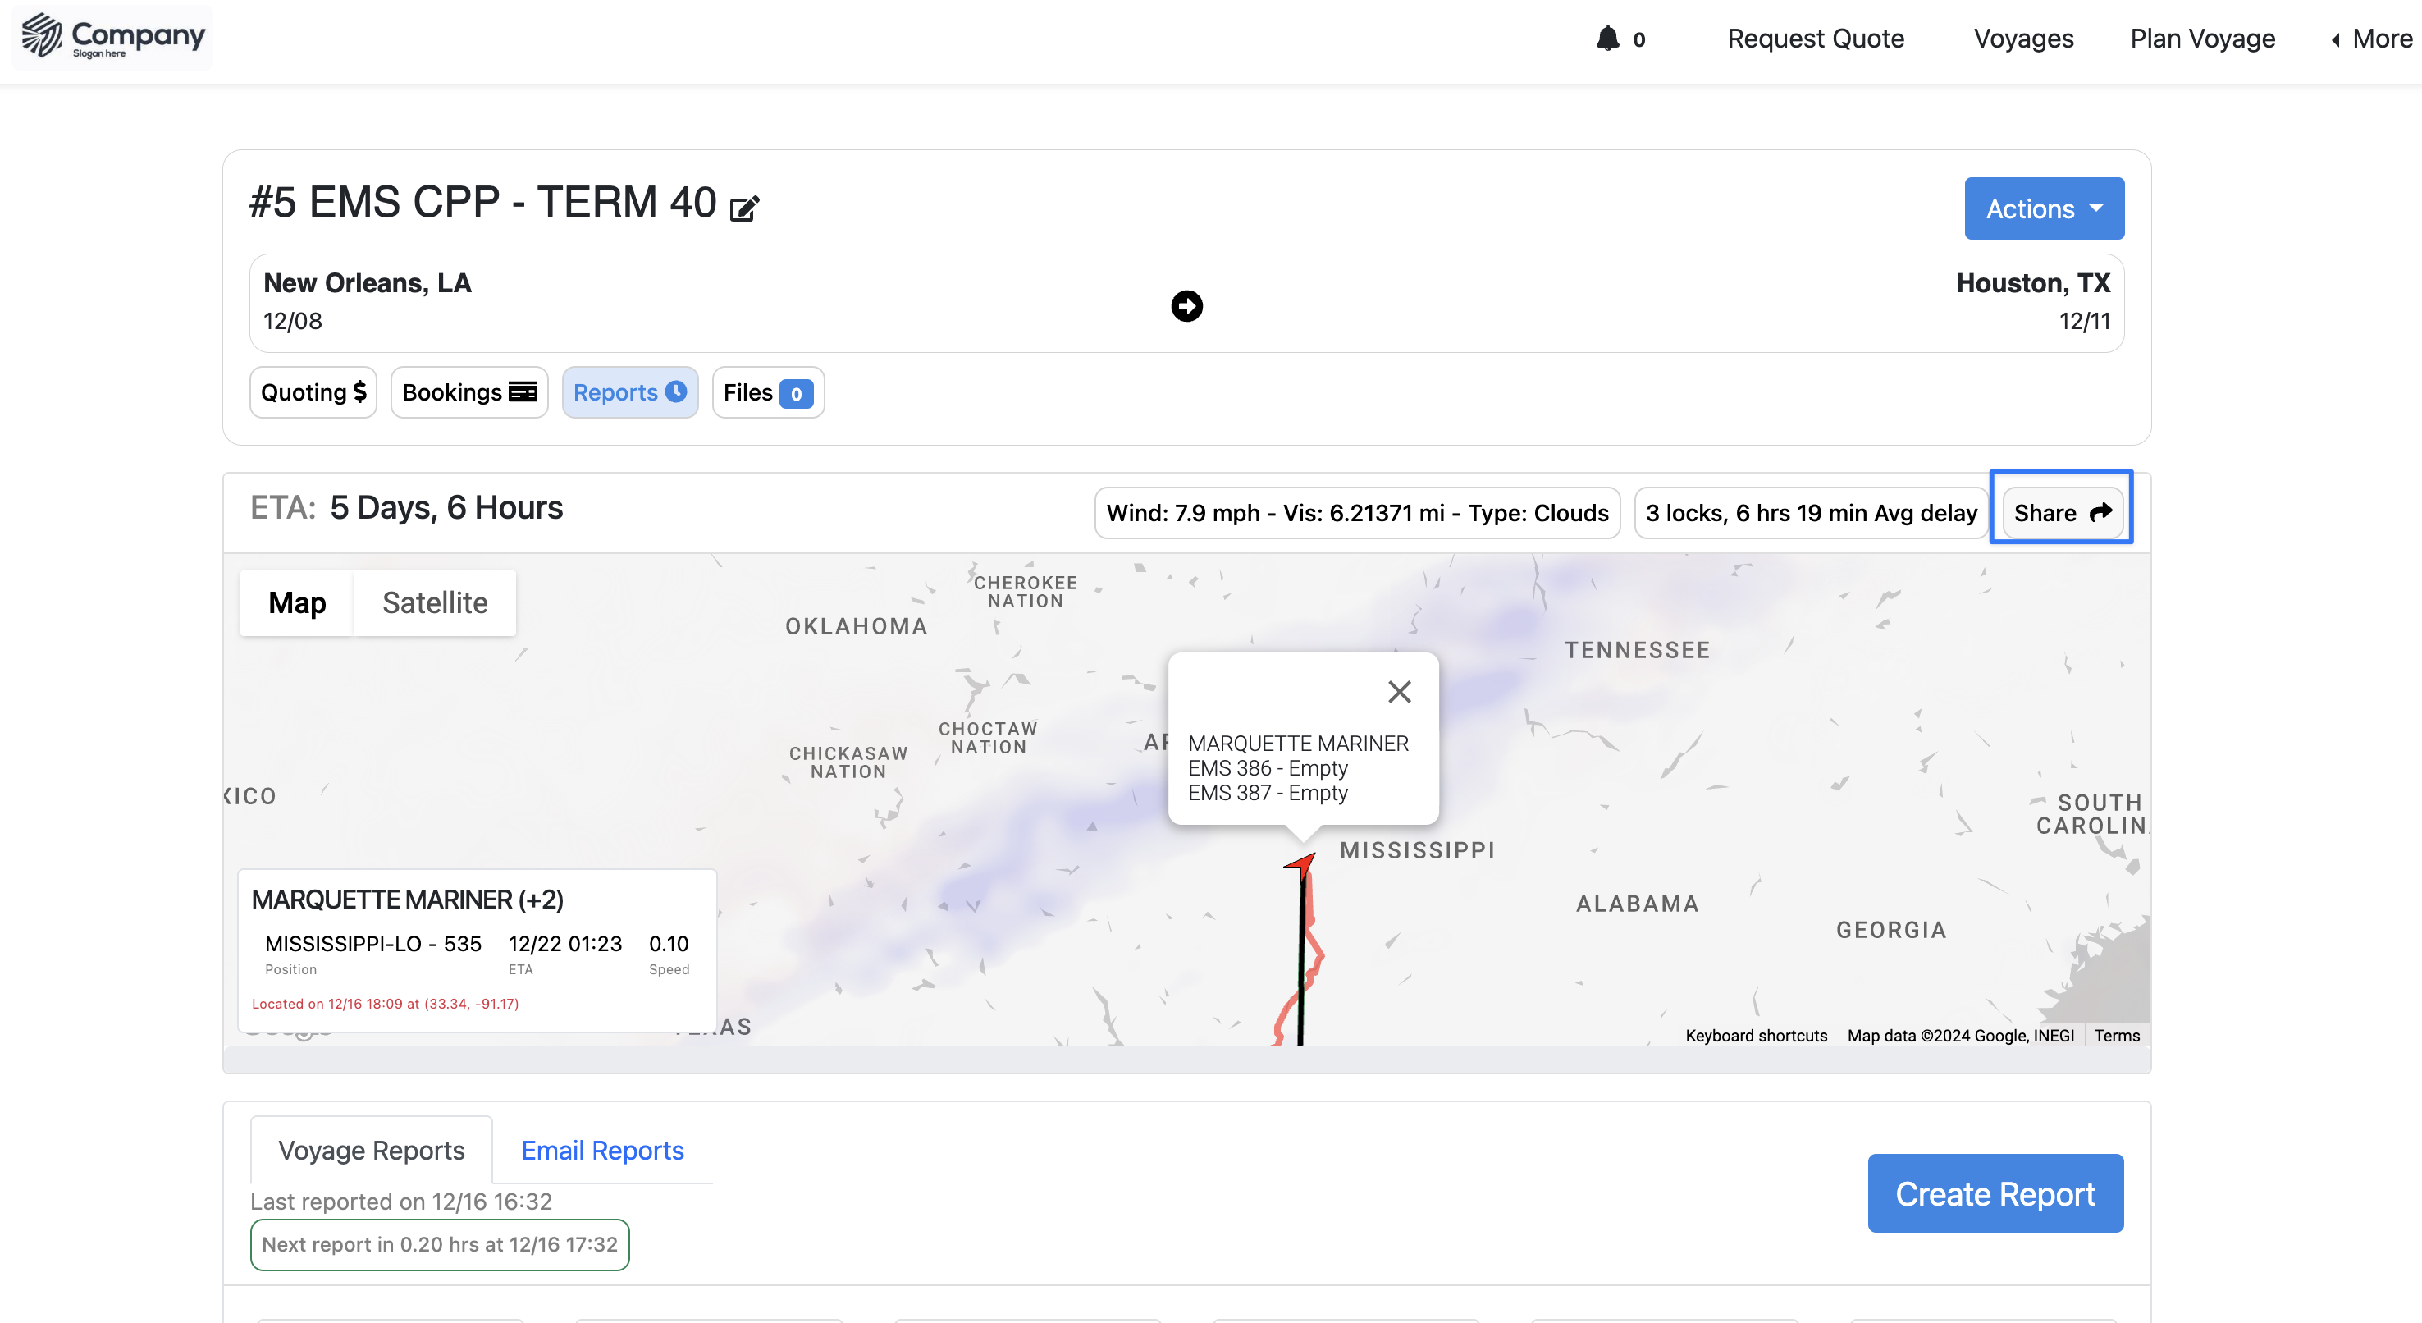Expand the Actions dropdown
This screenshot has height=1323, width=2422.
click(2043, 208)
